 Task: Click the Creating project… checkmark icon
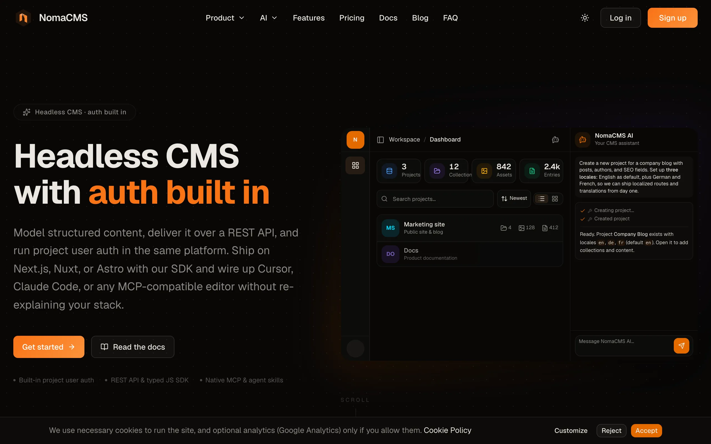(582, 211)
